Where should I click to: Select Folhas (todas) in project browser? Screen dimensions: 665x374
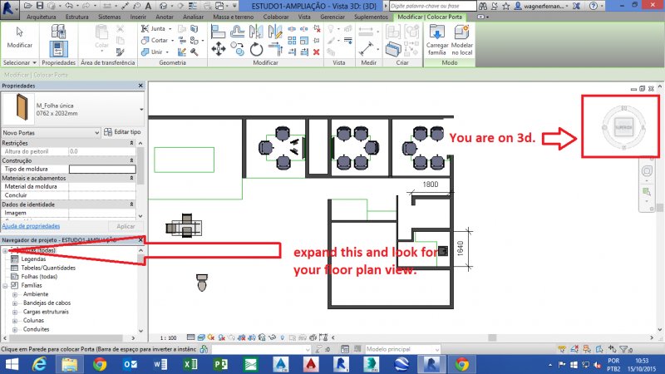[39, 277]
